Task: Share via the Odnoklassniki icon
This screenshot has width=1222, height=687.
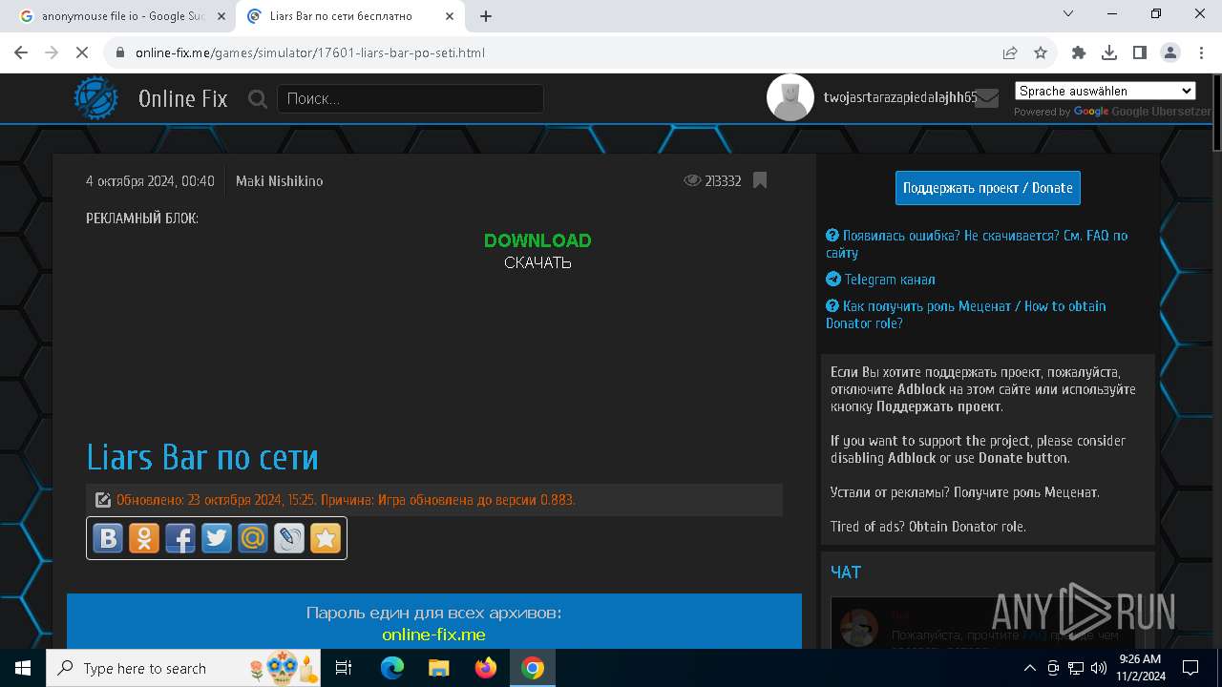Action: [144, 538]
